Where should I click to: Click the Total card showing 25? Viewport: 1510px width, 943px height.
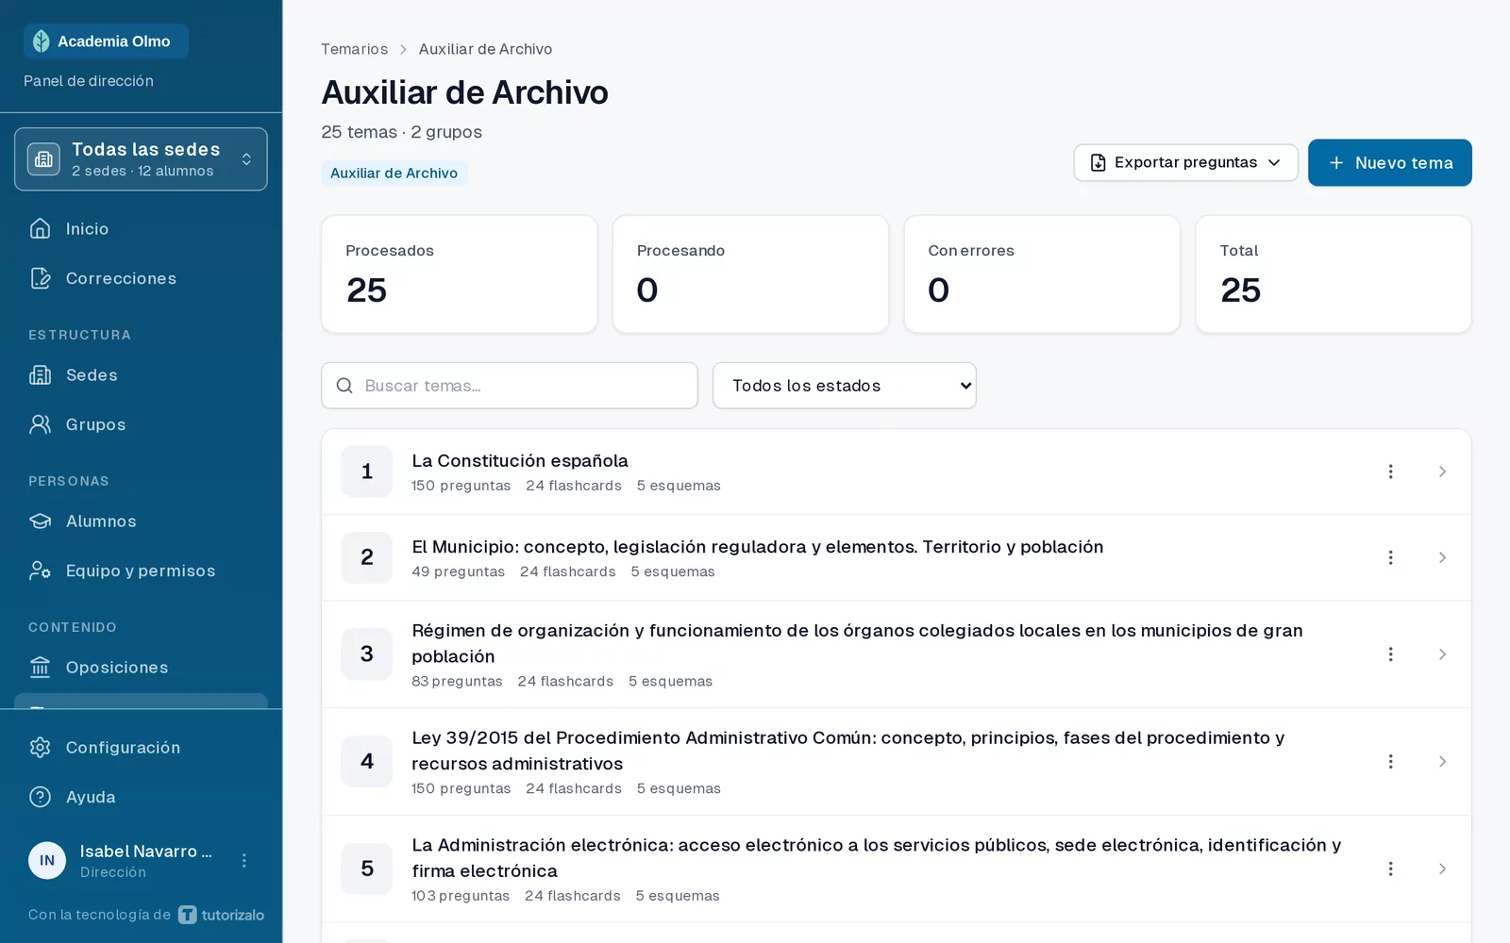point(1334,274)
